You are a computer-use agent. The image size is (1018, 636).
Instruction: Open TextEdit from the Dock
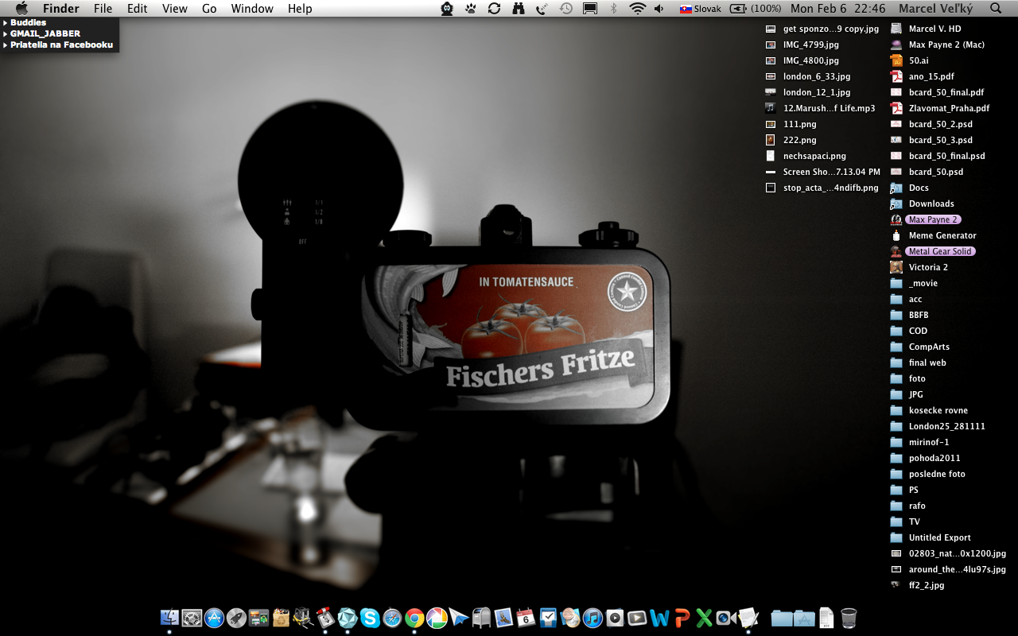[x=748, y=618]
